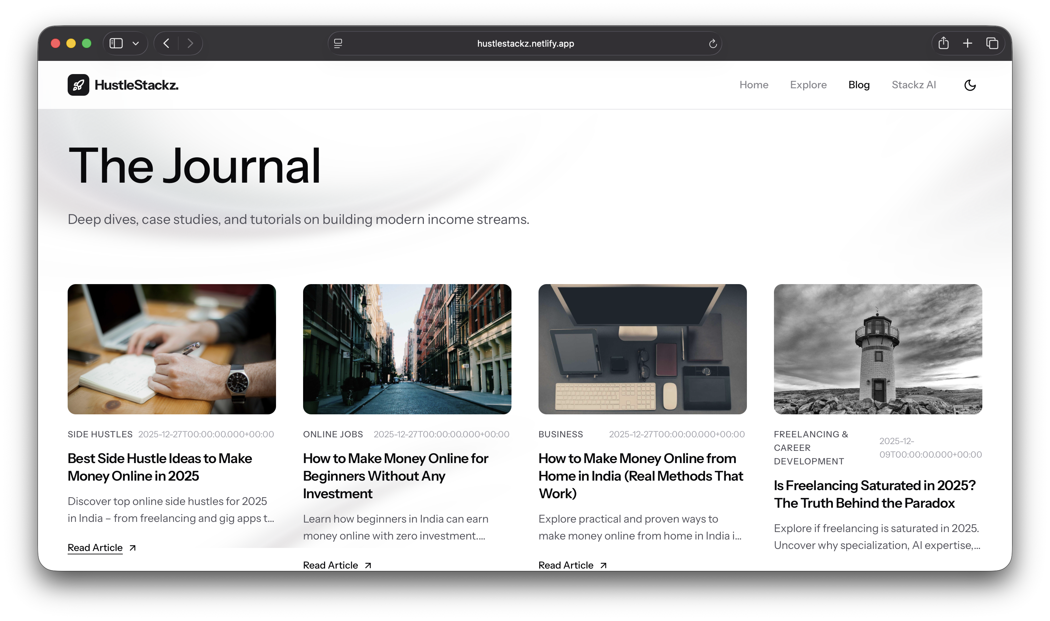Open a new tab with the plus icon
1050x621 pixels.
pos(967,44)
